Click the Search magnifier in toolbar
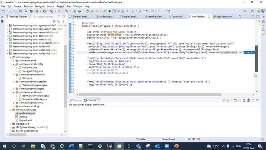Viewport: 266px width, 150px height. 245,11
